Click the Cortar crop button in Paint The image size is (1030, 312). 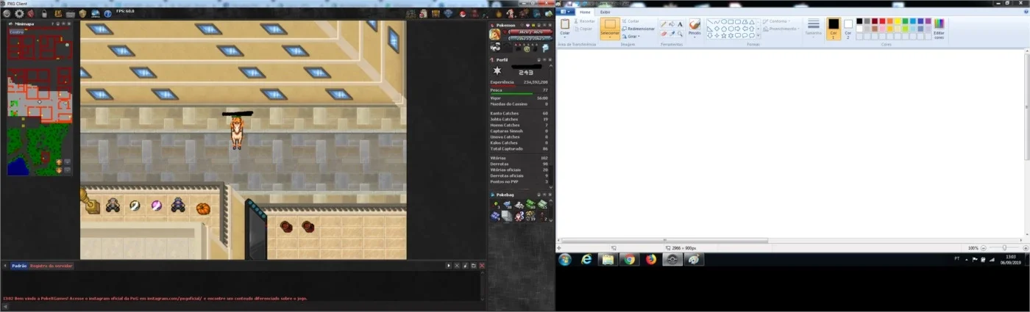631,21
